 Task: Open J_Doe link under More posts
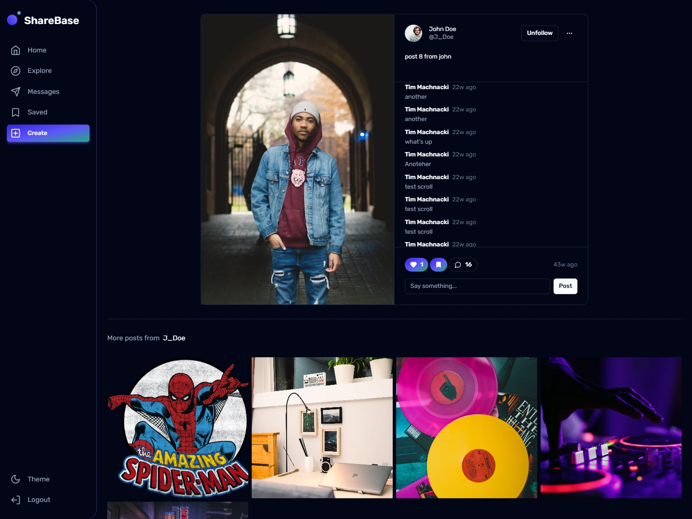[174, 338]
